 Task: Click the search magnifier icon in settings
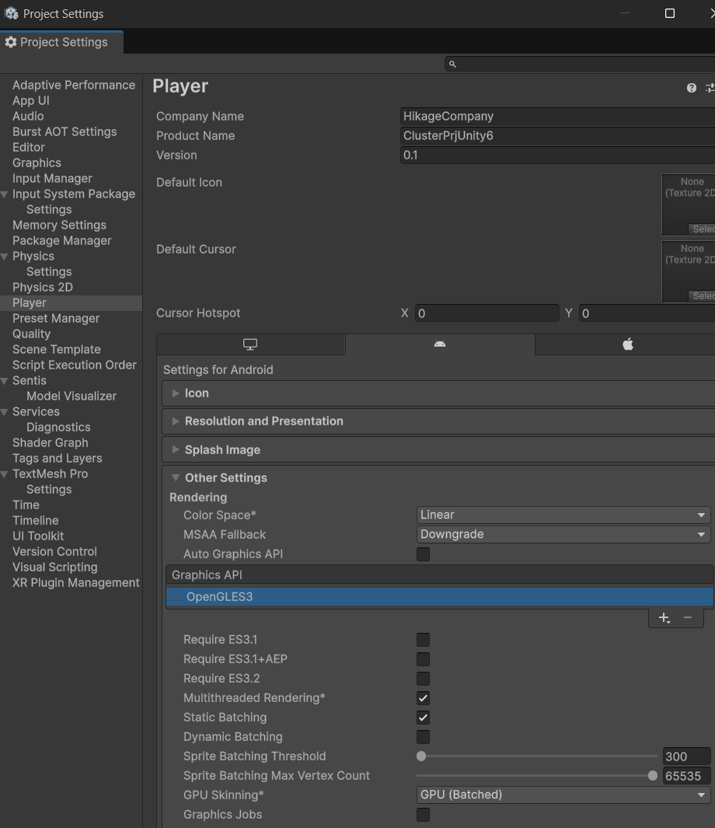[453, 65]
